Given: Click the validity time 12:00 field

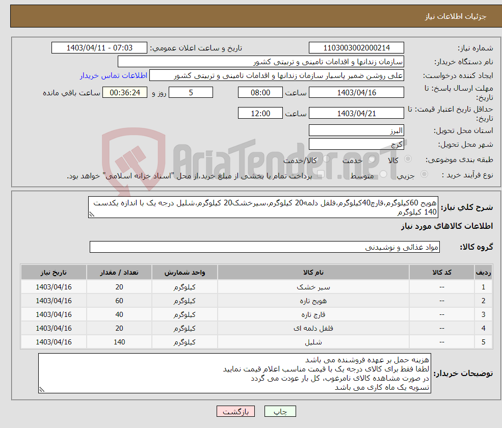Looking at the screenshot, I should pyautogui.click(x=260, y=113).
